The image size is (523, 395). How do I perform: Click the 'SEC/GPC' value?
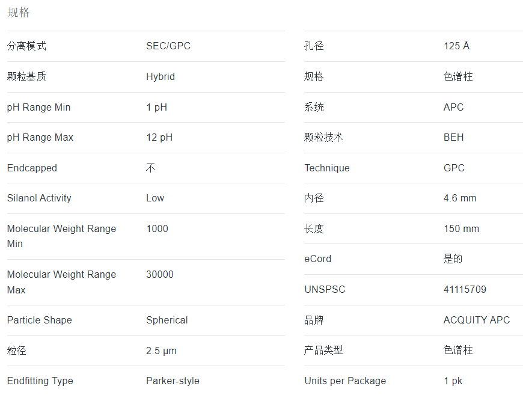[168, 46]
